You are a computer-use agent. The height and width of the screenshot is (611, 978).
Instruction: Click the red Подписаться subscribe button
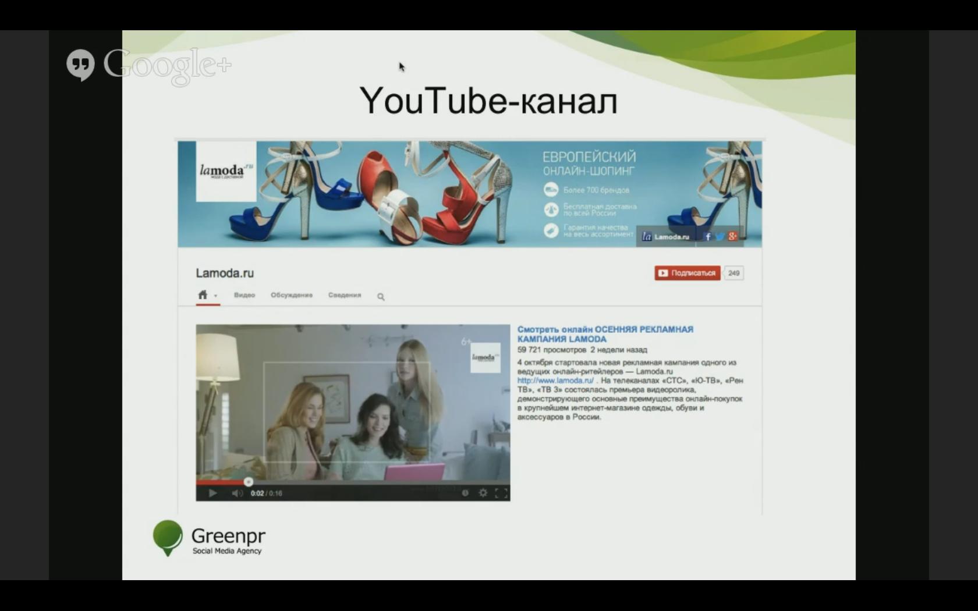pyautogui.click(x=687, y=273)
